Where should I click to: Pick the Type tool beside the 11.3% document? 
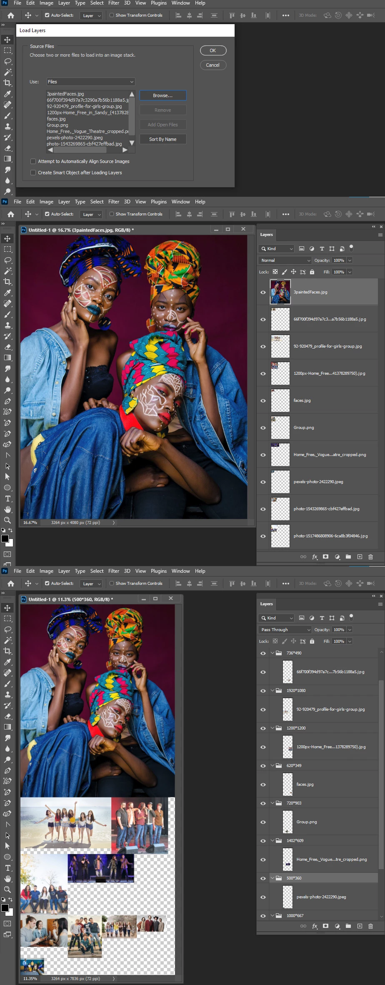pyautogui.click(x=7, y=868)
